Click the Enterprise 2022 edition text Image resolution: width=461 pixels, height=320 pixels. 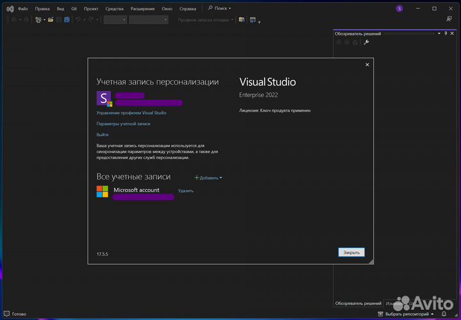pos(259,95)
